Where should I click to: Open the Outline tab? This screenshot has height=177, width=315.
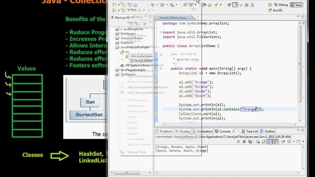click(267, 131)
